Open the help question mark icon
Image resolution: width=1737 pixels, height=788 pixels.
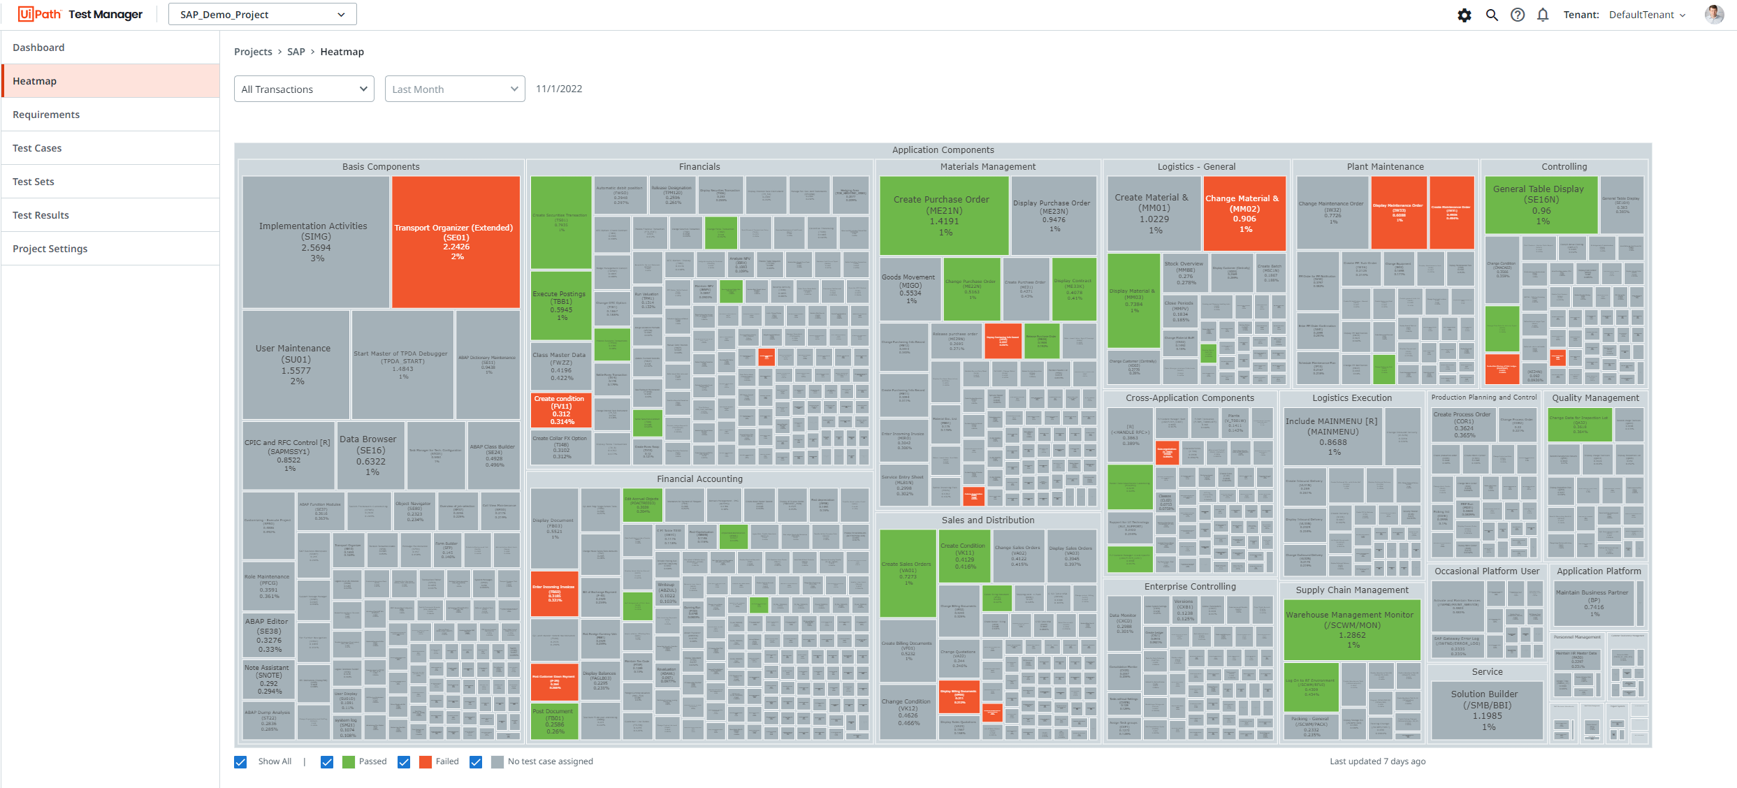(1518, 15)
